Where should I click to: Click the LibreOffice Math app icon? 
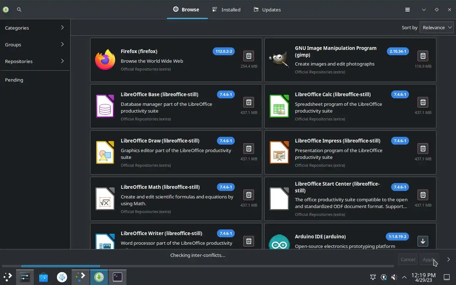[105, 199]
